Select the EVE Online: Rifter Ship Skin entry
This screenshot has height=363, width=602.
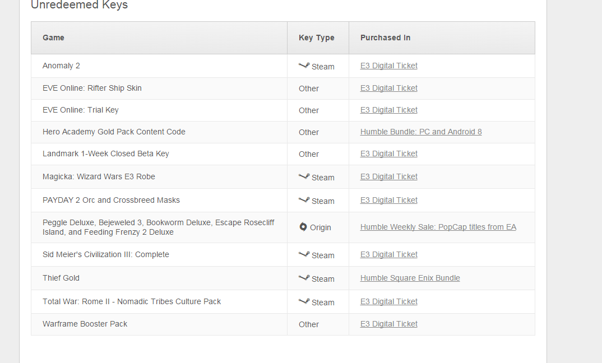(x=92, y=88)
